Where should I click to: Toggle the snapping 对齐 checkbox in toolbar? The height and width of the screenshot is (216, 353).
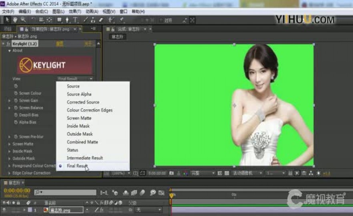click(161, 20)
